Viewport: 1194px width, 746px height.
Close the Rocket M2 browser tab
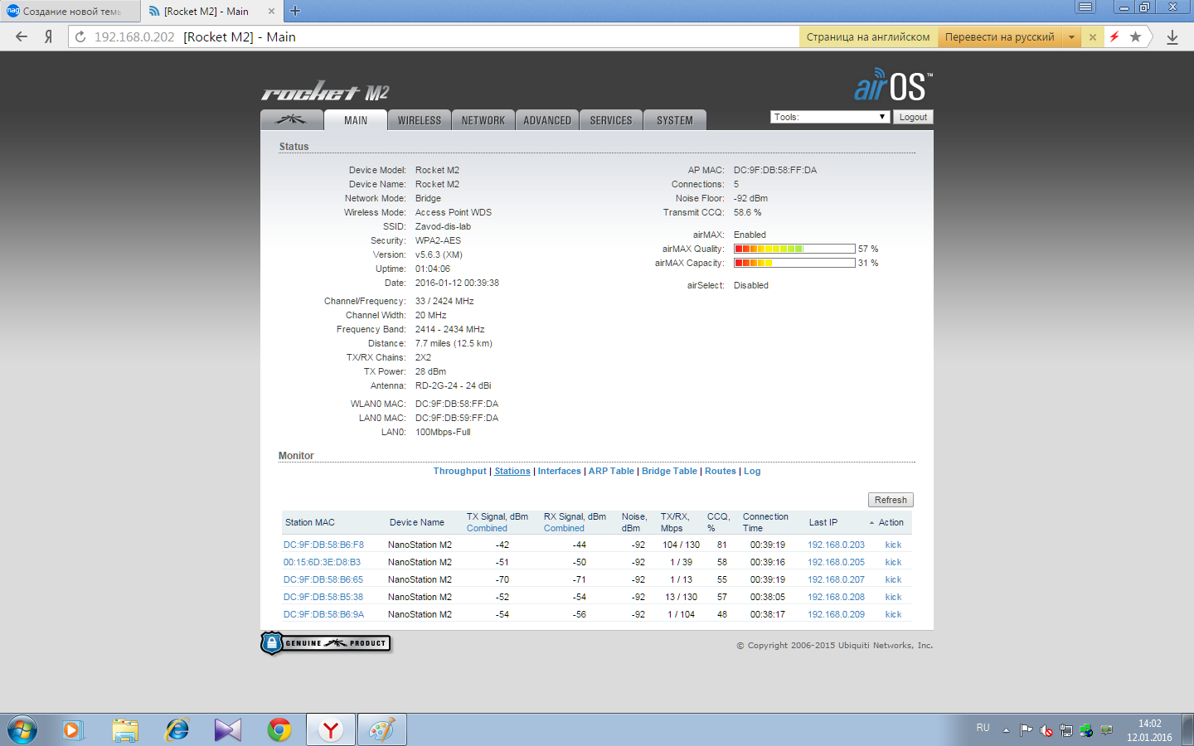[x=271, y=12]
